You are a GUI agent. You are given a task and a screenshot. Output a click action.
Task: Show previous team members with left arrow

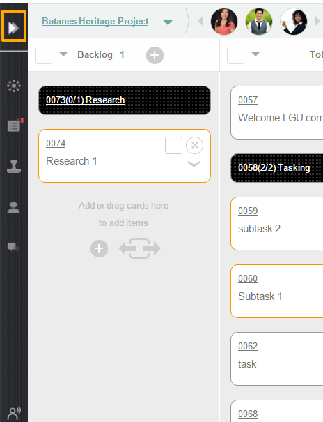coord(200,21)
